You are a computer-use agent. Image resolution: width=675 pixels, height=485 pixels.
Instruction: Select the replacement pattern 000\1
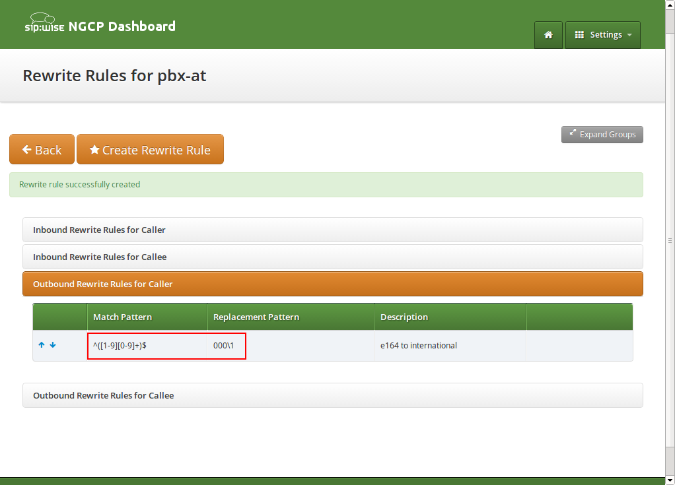pyautogui.click(x=223, y=345)
